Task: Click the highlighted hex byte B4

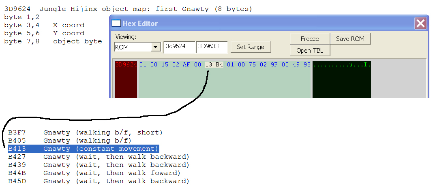Action: [x=219, y=65]
